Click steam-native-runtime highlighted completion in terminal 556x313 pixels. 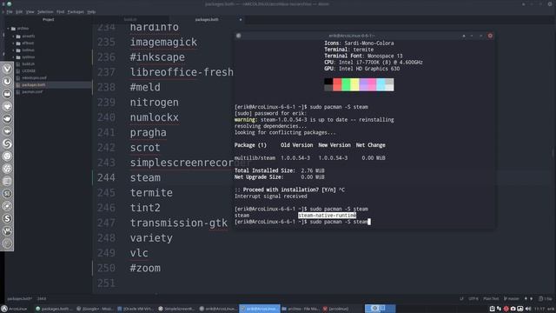[x=327, y=216]
